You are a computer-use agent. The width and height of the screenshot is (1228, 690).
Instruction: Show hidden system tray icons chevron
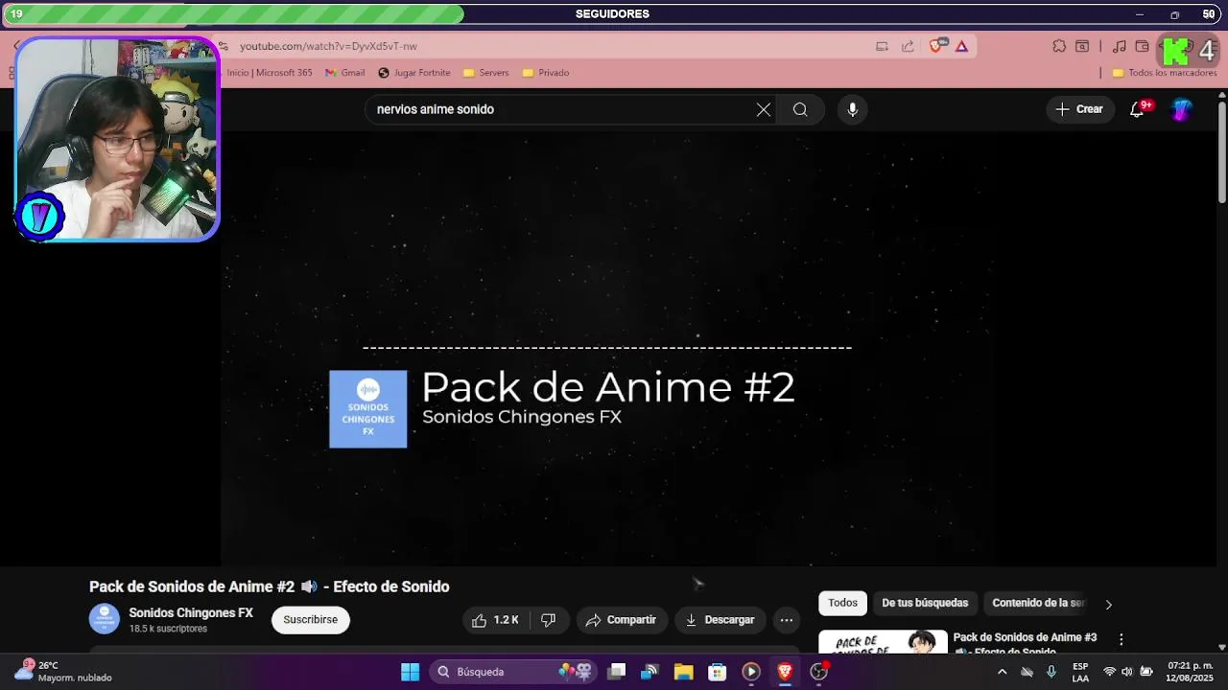click(1002, 672)
